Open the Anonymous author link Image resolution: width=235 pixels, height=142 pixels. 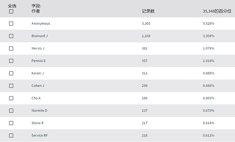click(41, 23)
